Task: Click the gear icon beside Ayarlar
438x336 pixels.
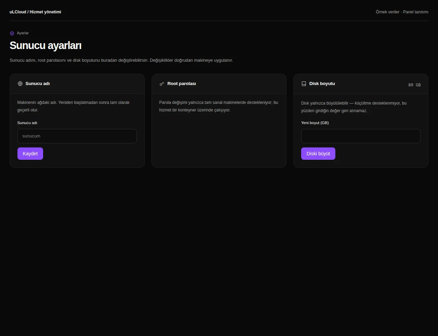Action: (12, 33)
